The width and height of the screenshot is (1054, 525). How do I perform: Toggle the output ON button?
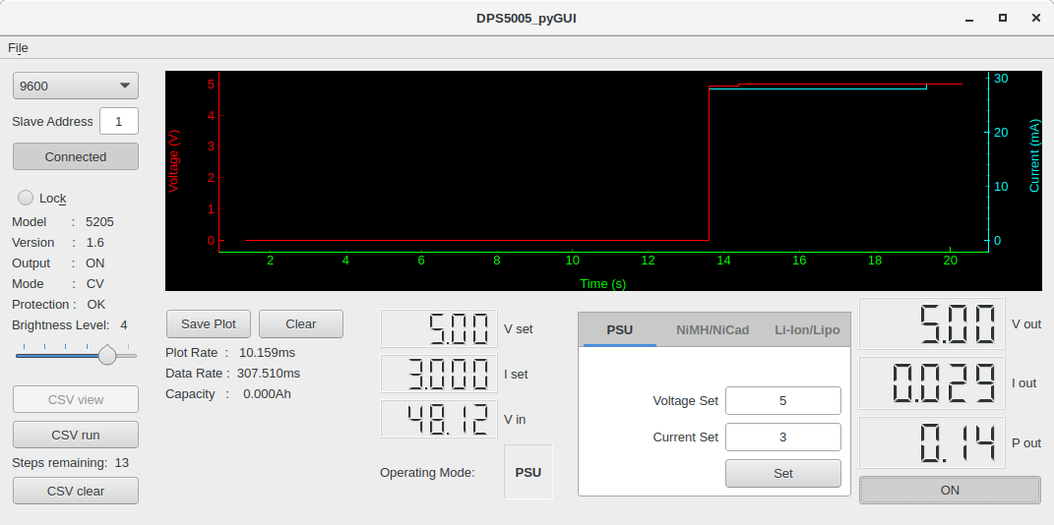[950, 490]
